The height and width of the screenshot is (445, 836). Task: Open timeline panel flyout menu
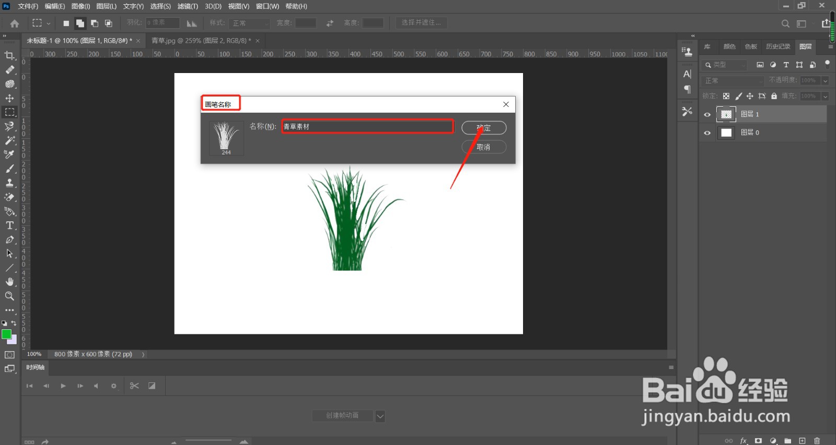[x=671, y=367]
